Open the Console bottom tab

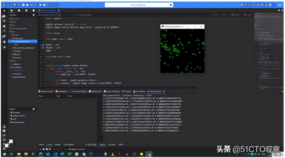(126, 91)
